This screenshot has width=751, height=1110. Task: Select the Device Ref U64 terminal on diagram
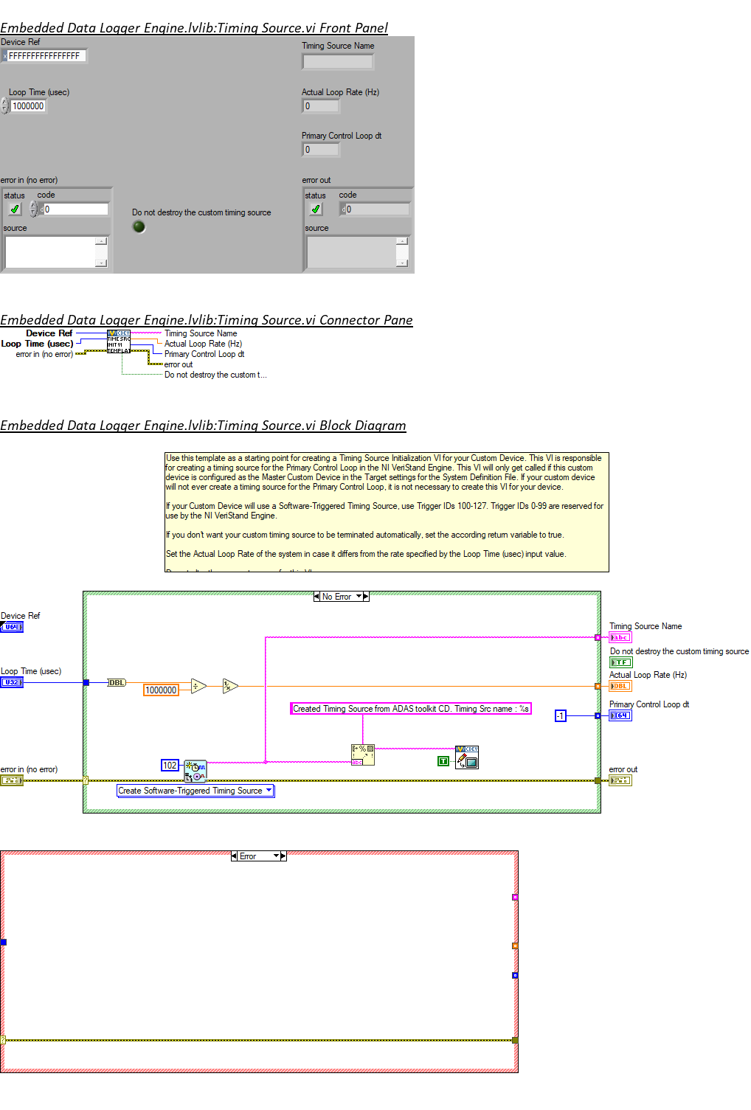click(12, 627)
